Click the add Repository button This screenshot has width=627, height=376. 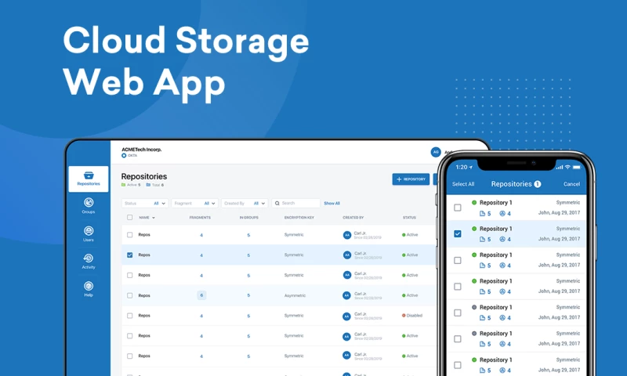[411, 179]
